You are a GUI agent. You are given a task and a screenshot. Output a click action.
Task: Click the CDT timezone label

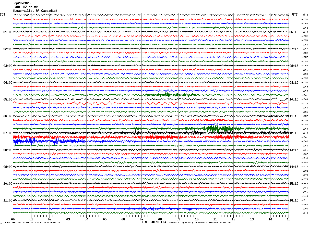[x=3, y=15]
